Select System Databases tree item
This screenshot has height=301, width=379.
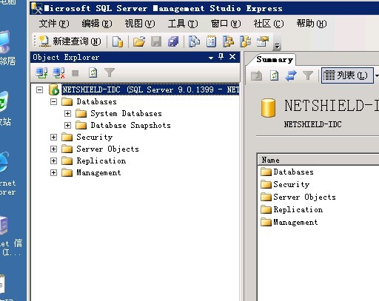126,113
